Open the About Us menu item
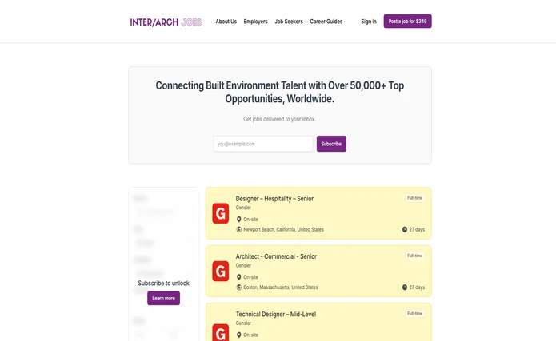This screenshot has width=556, height=341. 226,22
